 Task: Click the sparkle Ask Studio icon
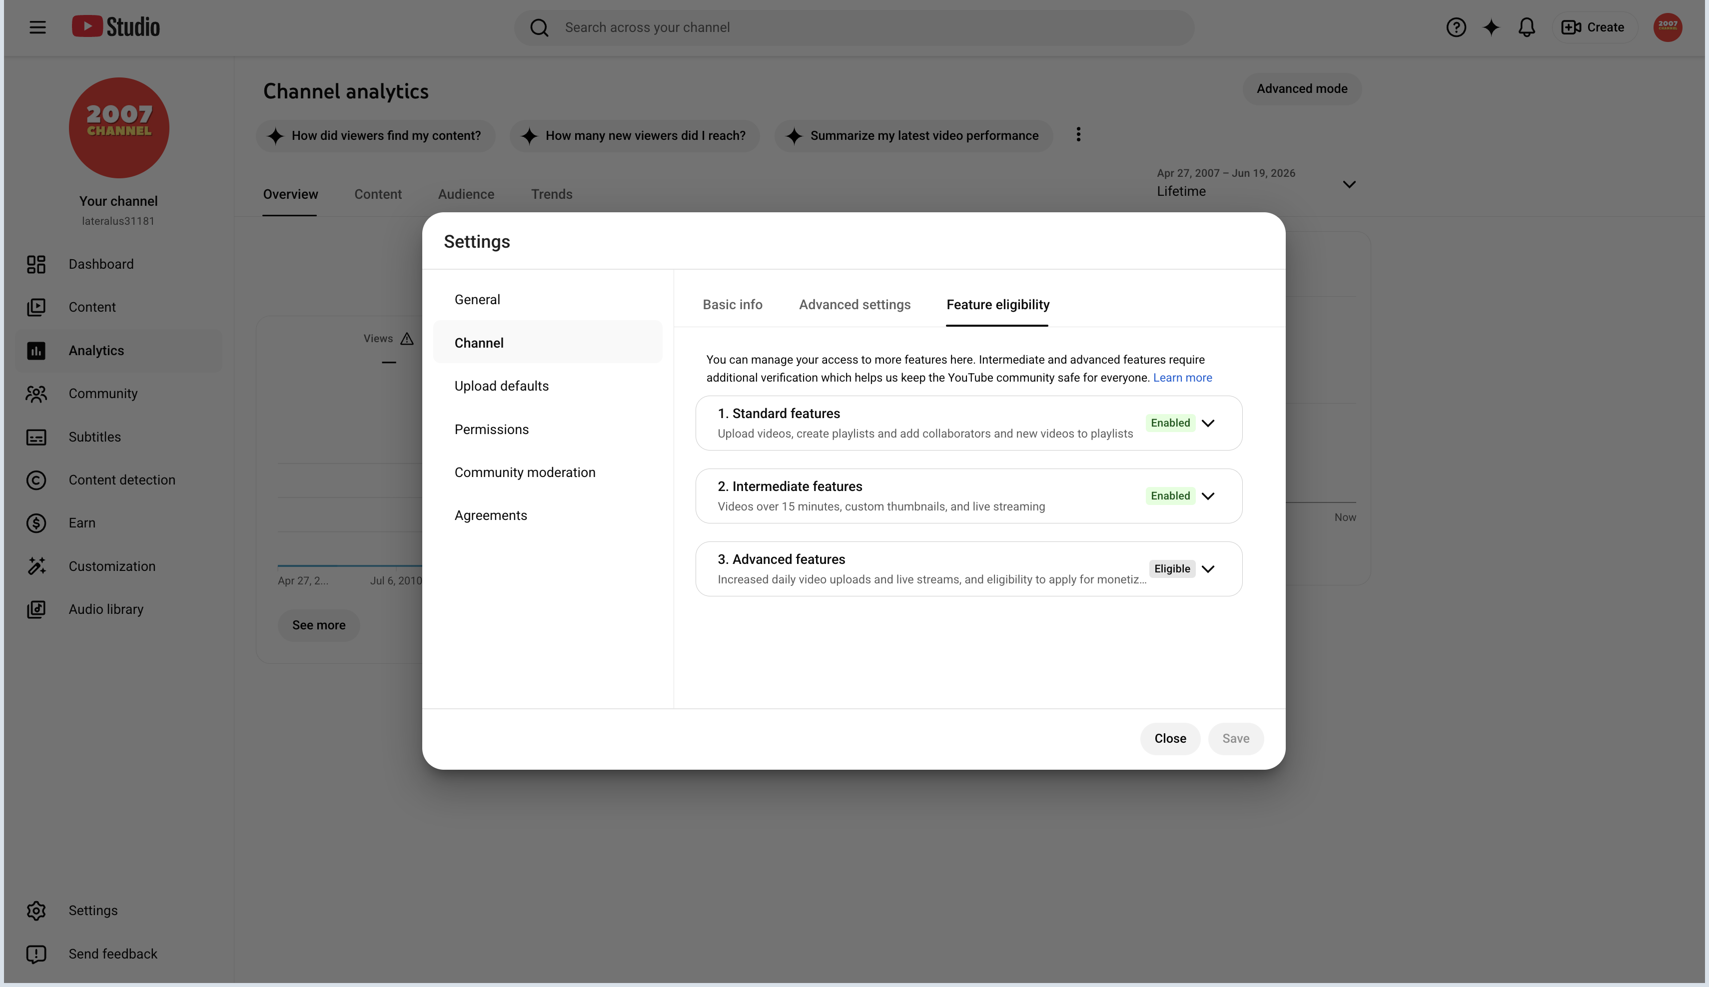click(x=1491, y=27)
